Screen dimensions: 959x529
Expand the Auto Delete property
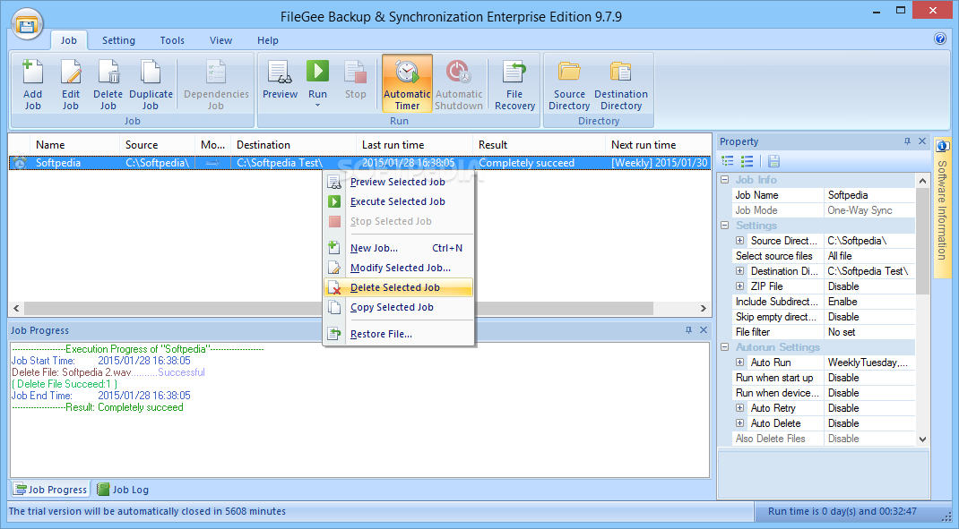coord(739,423)
